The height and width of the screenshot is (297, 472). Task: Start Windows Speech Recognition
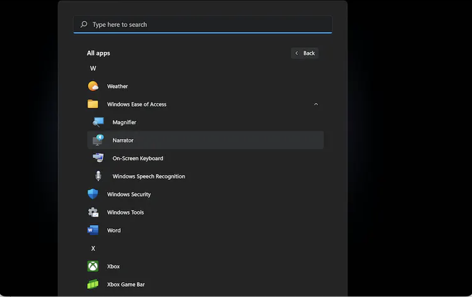click(x=149, y=176)
